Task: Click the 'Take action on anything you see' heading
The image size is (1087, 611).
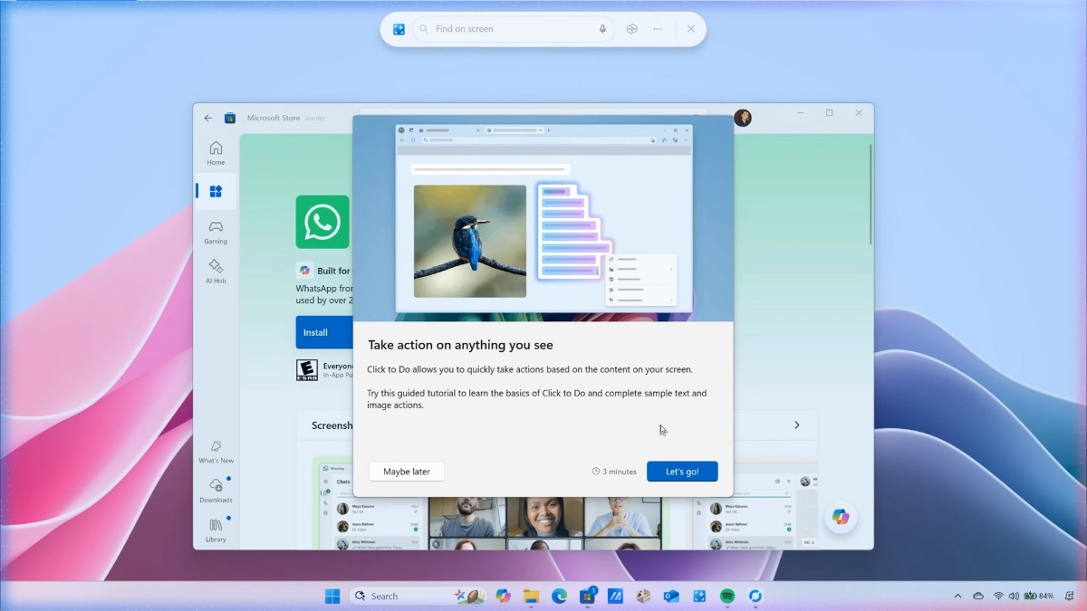Action: point(460,345)
